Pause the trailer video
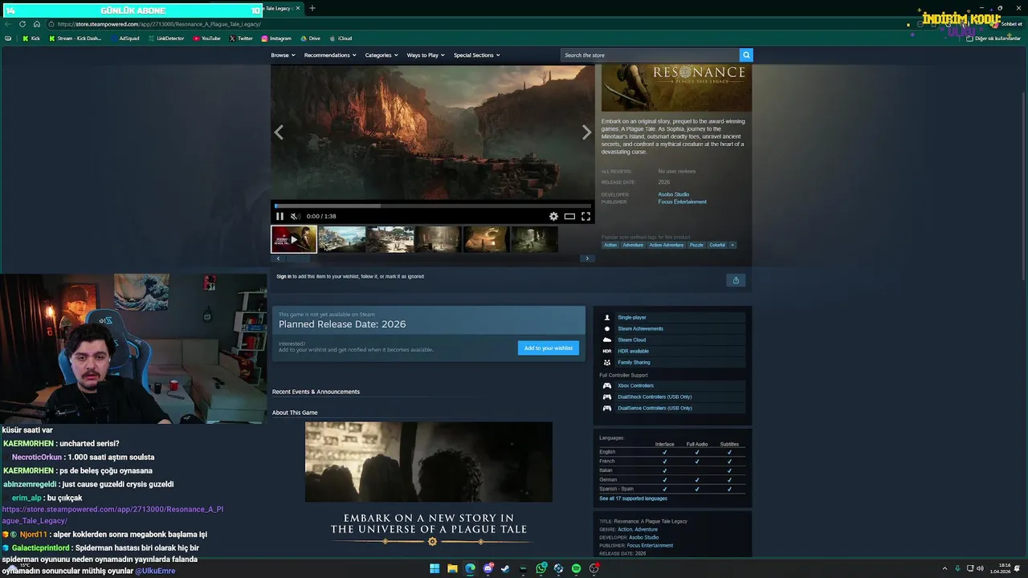The height and width of the screenshot is (578, 1028). click(x=279, y=216)
